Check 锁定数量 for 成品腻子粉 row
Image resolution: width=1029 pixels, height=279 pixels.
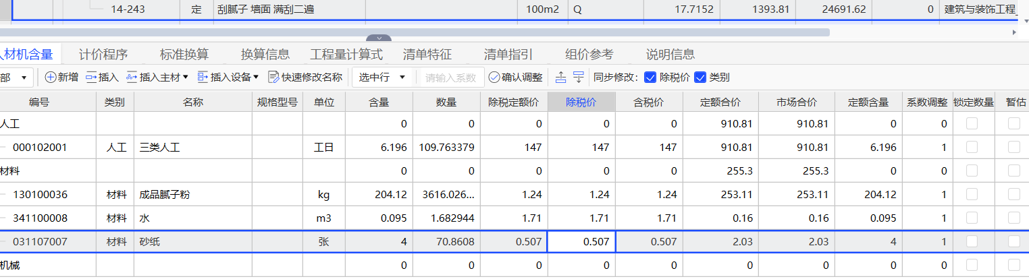972,194
